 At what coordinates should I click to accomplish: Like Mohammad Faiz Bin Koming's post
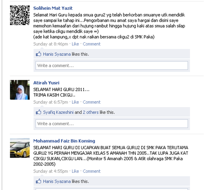tap(75, 171)
